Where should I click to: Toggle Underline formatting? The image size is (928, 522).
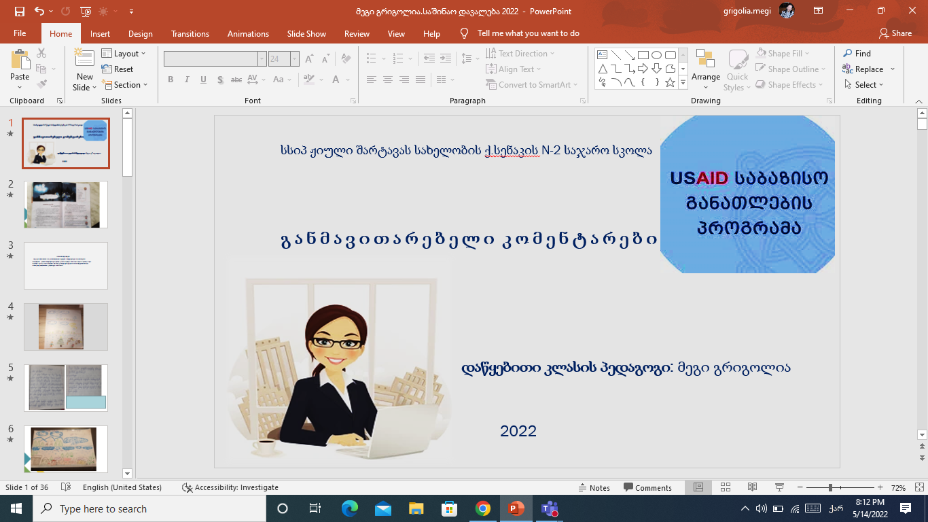[x=203, y=80]
